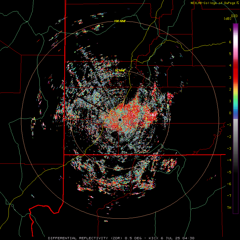Pick the purple top of the color bar
Viewport: 240px width, 240px height.
point(235,26)
